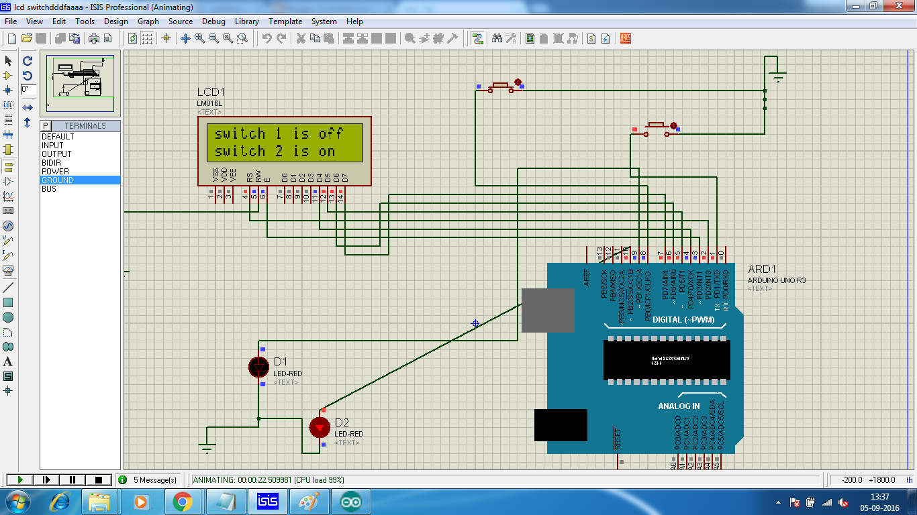This screenshot has height=515, width=917.
Task: Toggle the grid display
Action: point(147,39)
